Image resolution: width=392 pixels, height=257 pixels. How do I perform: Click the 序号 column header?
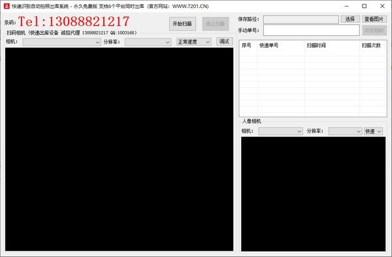(x=248, y=46)
